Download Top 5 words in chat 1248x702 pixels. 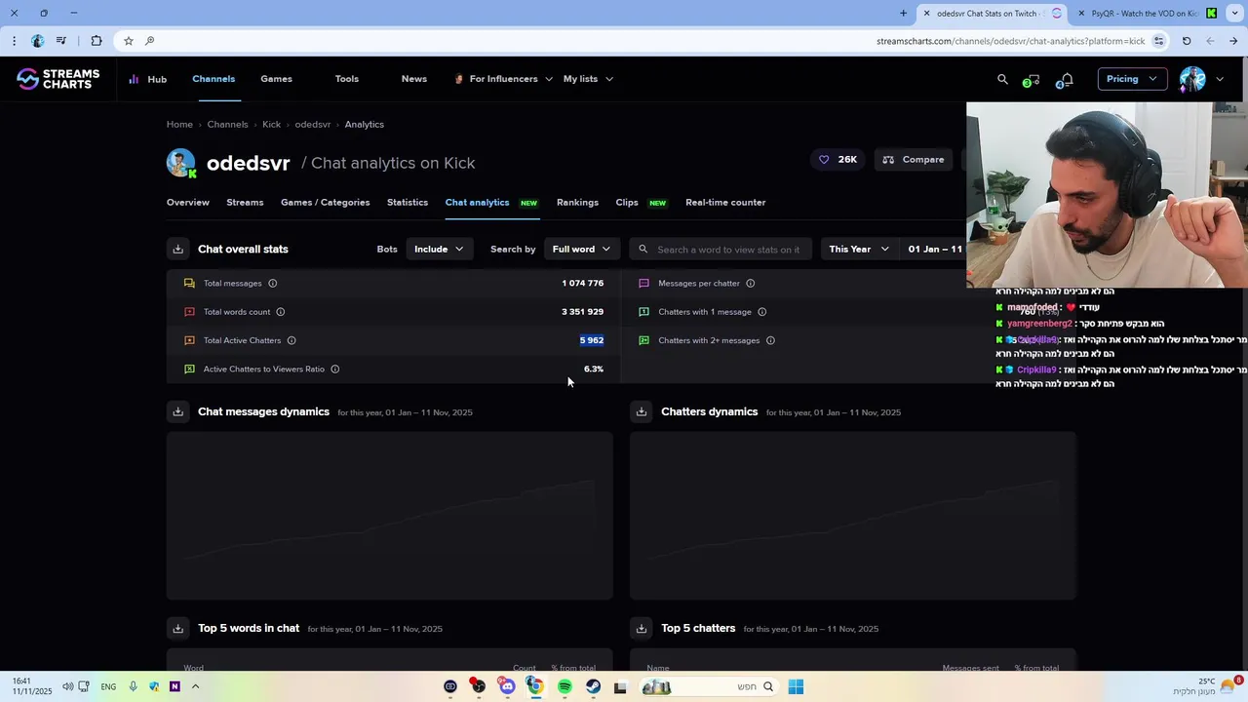177,628
